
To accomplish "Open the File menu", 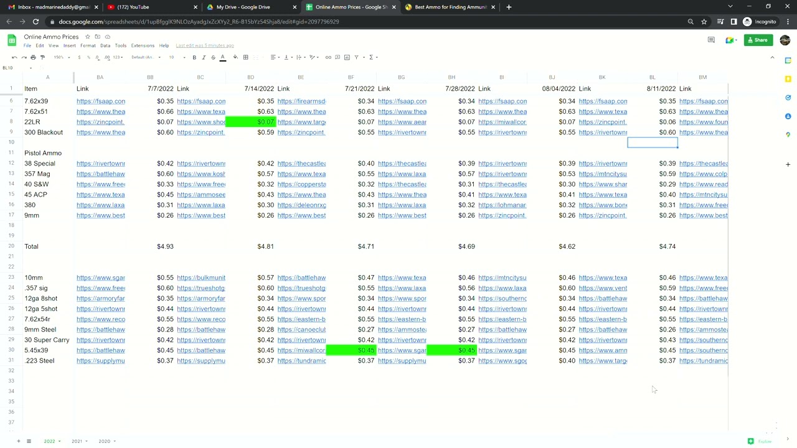I will click(27, 45).
